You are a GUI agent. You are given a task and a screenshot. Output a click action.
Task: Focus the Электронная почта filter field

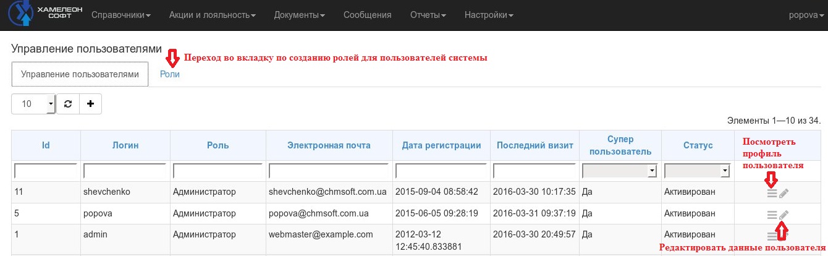pyautogui.click(x=329, y=171)
